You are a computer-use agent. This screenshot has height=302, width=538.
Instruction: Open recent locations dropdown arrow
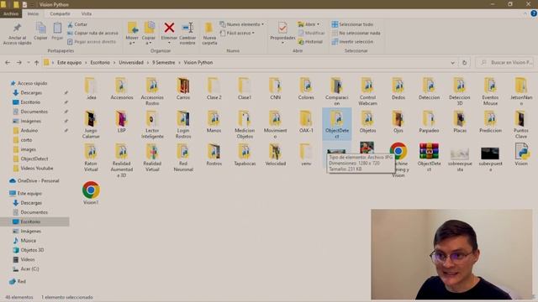(28, 63)
